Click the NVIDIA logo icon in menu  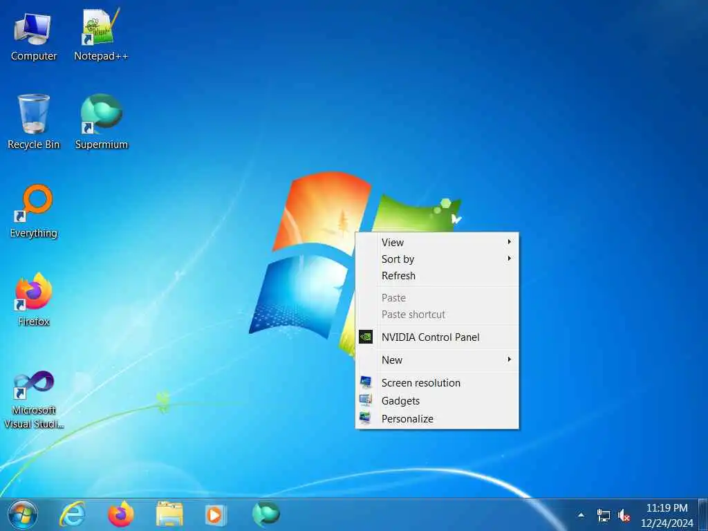[366, 337]
